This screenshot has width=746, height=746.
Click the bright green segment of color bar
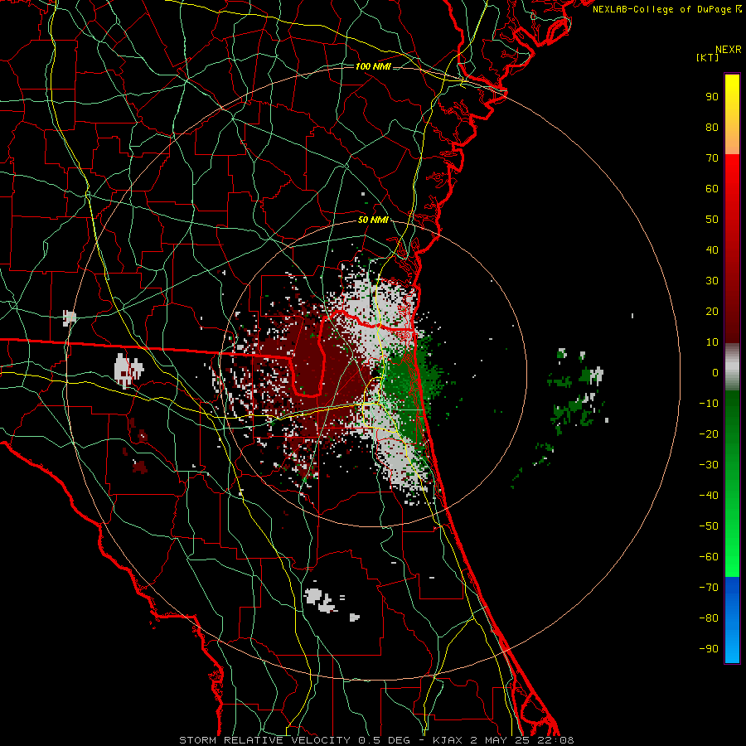point(732,484)
